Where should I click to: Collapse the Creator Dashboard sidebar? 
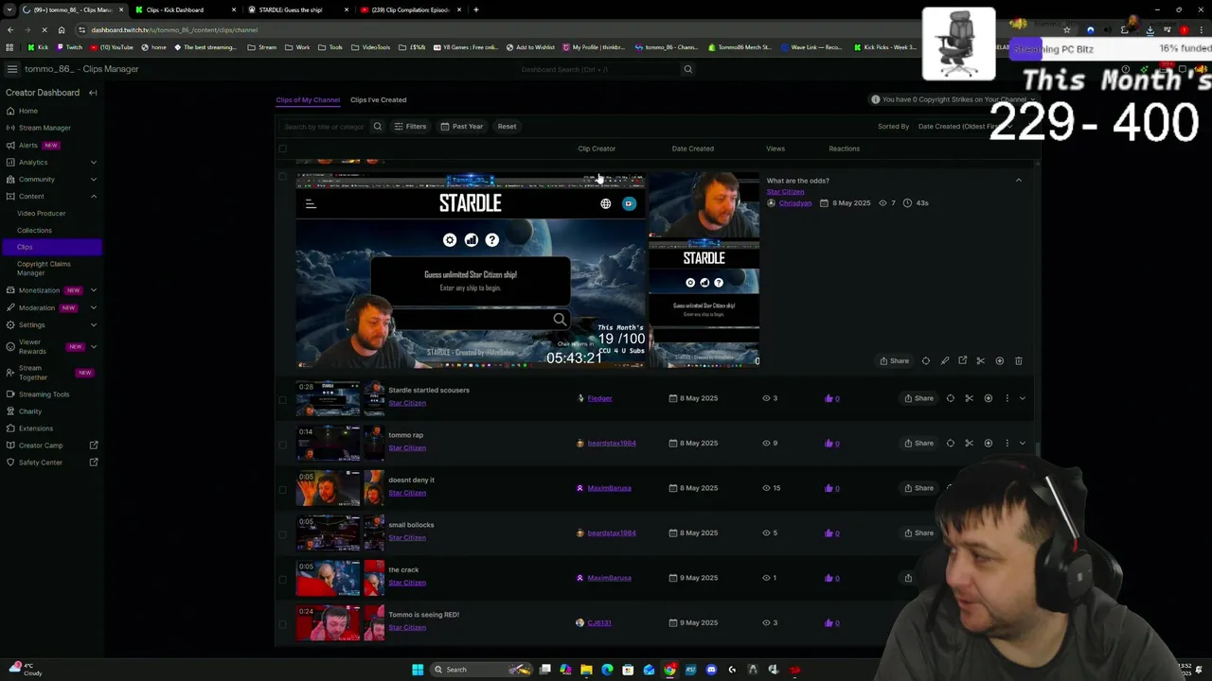93,93
